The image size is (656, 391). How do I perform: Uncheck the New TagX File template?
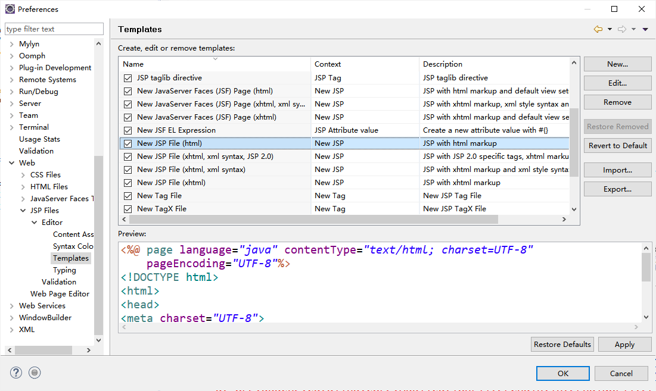(128, 209)
